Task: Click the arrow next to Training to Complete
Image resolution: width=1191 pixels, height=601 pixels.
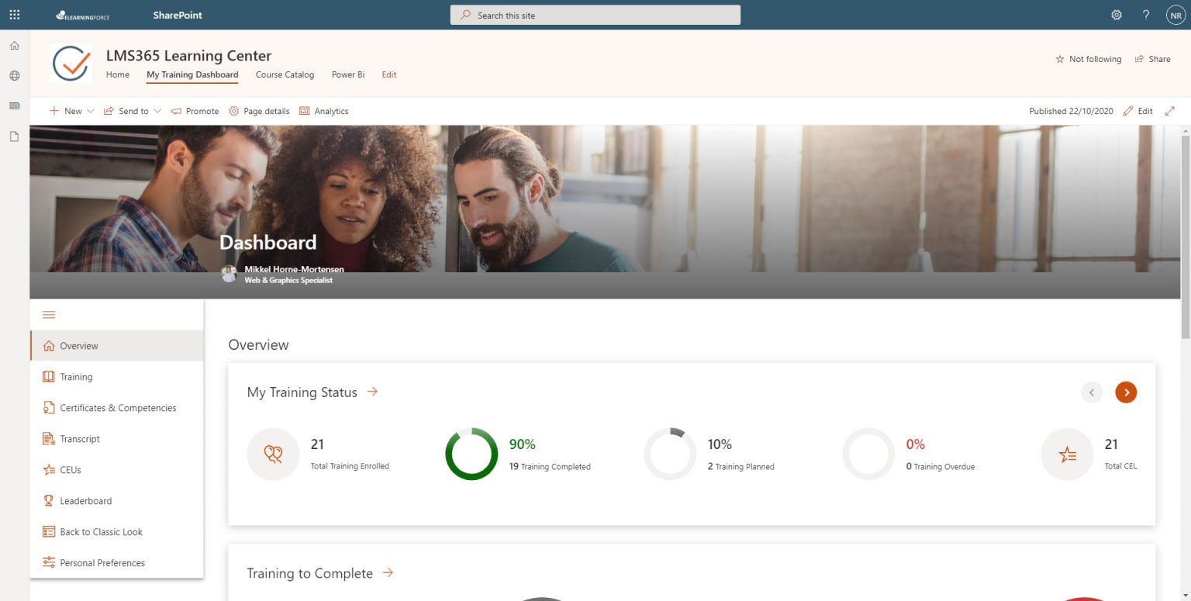Action: (388, 572)
